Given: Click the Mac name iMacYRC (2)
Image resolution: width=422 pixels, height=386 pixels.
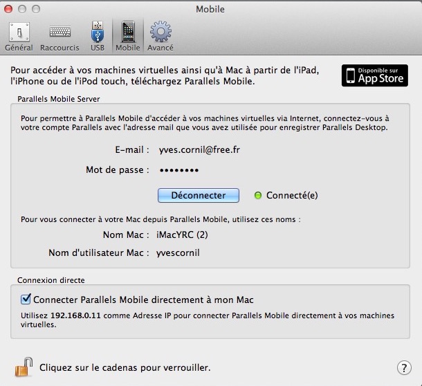Looking at the screenshot, I should point(182,235).
